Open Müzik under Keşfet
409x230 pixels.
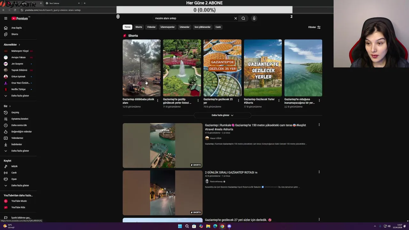click(14, 166)
